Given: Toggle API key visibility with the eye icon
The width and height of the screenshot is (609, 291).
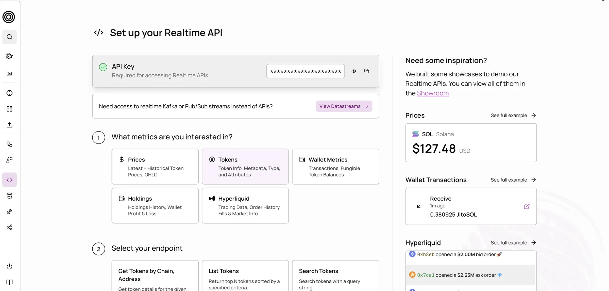Looking at the screenshot, I should [354, 71].
